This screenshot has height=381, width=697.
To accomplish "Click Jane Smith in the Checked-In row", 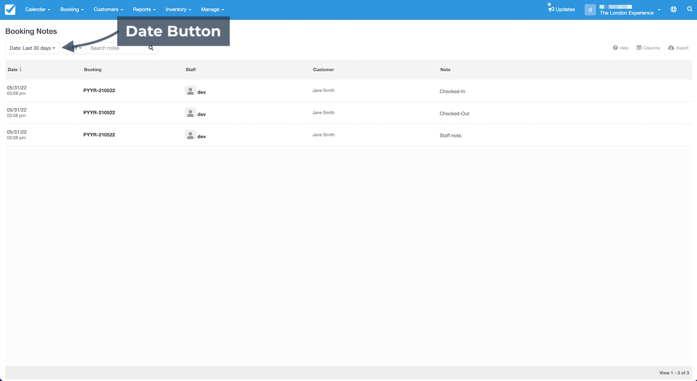I will coord(324,91).
